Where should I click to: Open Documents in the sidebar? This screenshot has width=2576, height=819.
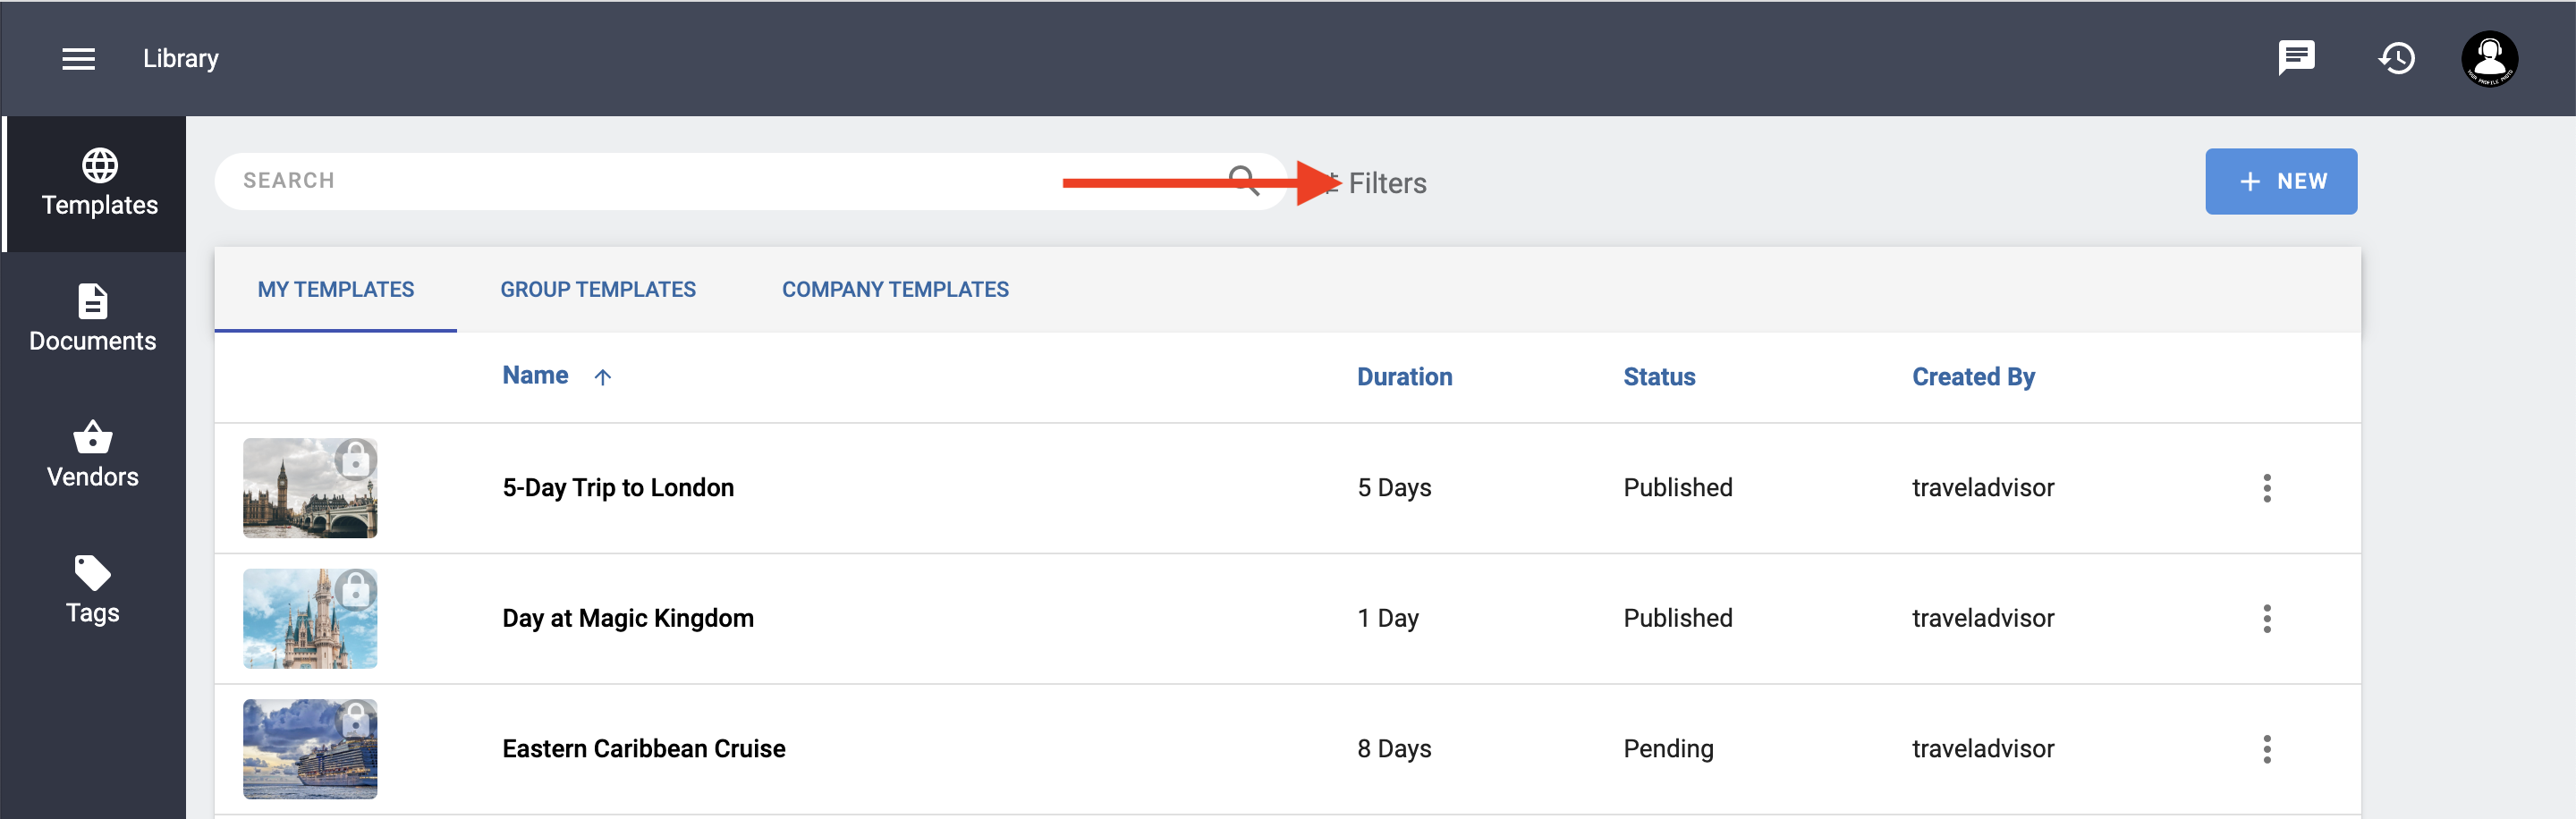(93, 319)
